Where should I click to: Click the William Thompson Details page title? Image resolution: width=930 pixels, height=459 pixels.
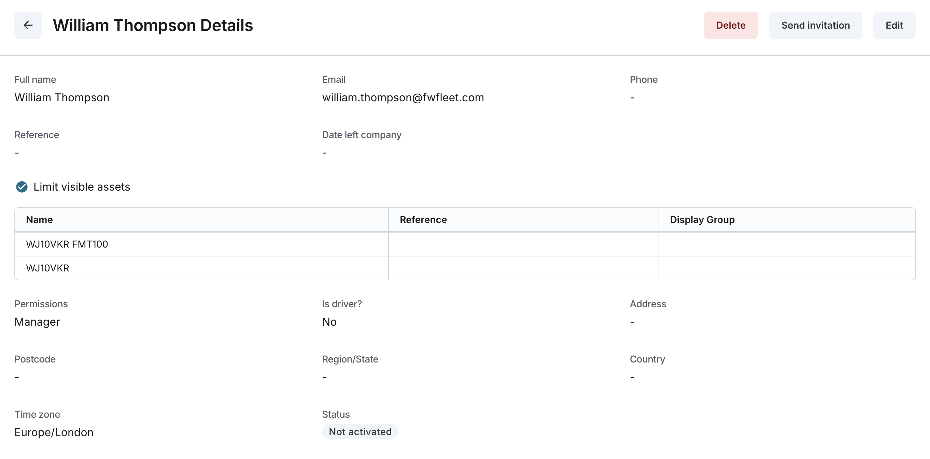click(x=153, y=25)
